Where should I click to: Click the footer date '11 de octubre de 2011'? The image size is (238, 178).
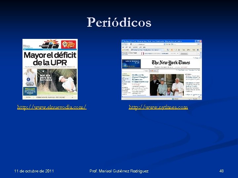pyautogui.click(x=34, y=171)
